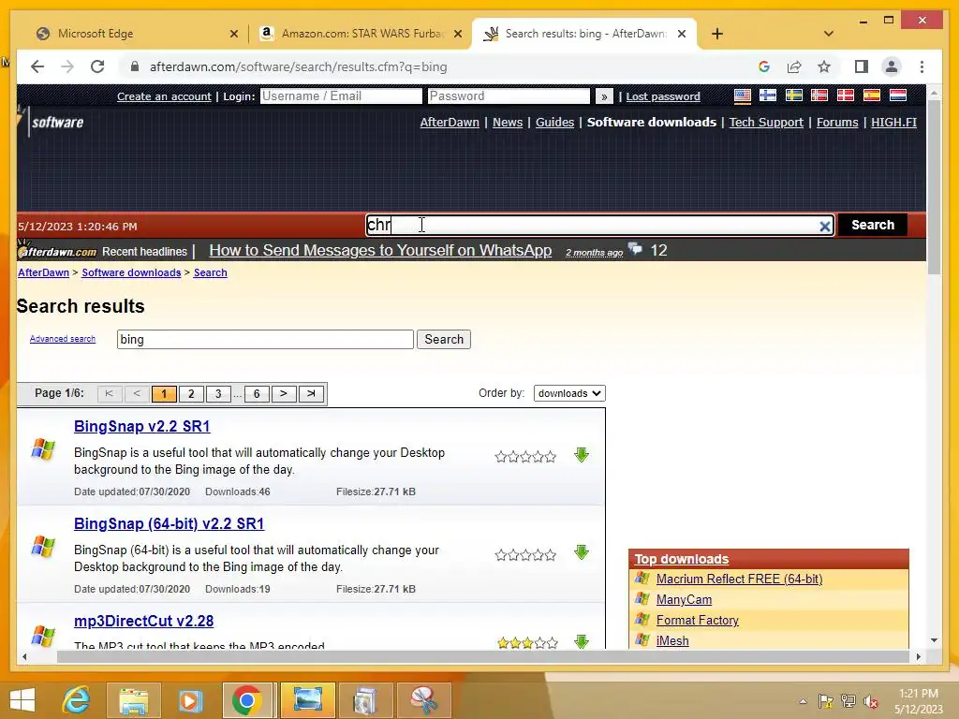
Task: Go back to previous page
Action: [37, 66]
